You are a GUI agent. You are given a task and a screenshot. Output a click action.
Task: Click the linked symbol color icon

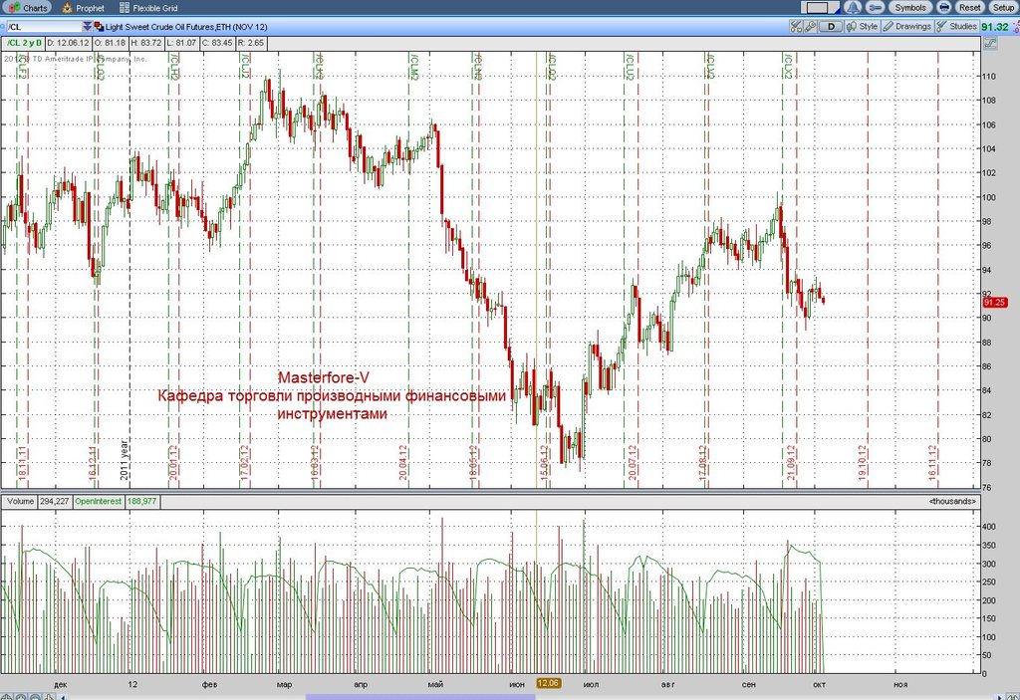pos(99,27)
